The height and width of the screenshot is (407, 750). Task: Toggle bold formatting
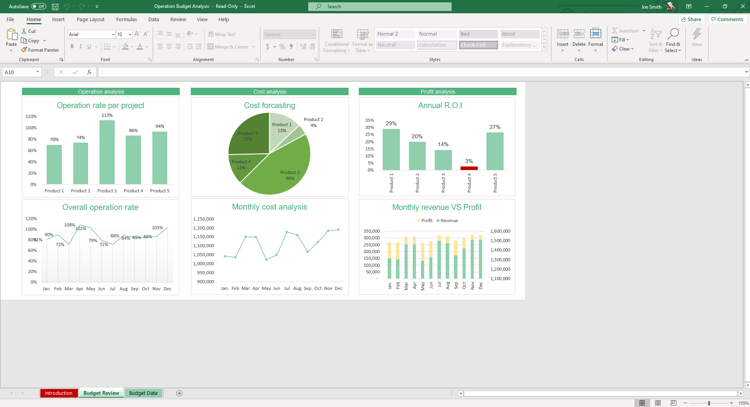coord(72,47)
